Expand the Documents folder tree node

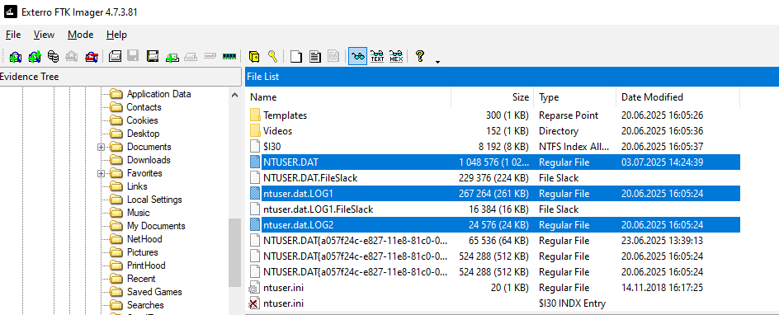101,147
